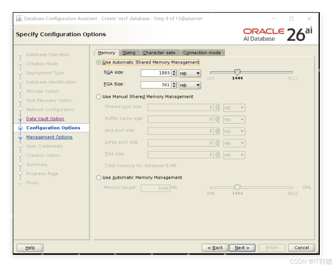Screen dimensions: 333x267
Task: Click the Memory target value field
Action: click(x=155, y=188)
